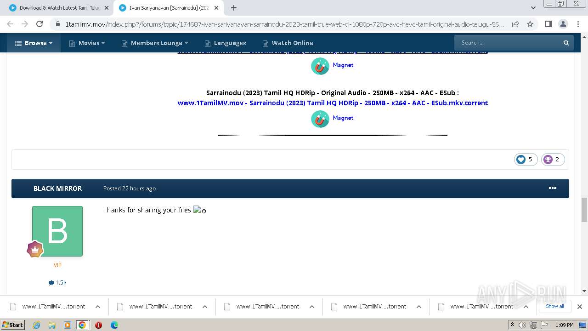Viewport: 588px width, 331px height.
Task: Select the Ivan Sariyanavan [Sarrainodu] tab
Action: pyautogui.click(x=169, y=8)
